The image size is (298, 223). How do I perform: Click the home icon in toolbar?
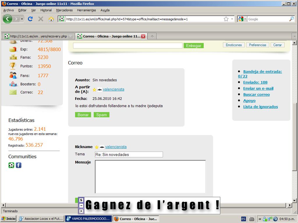coord(51,19)
